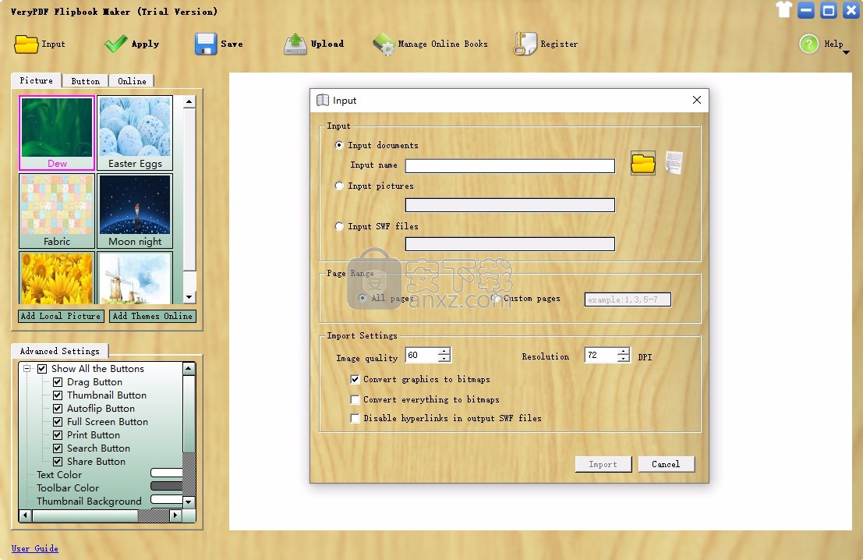The height and width of the screenshot is (560, 863).
Task: Select the Input documents radio button
Action: click(340, 145)
